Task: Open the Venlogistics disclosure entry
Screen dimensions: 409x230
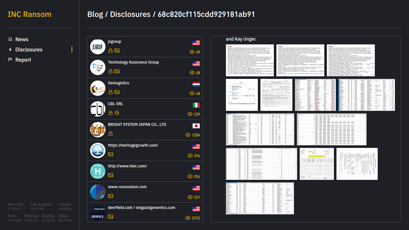Action: [x=145, y=88]
